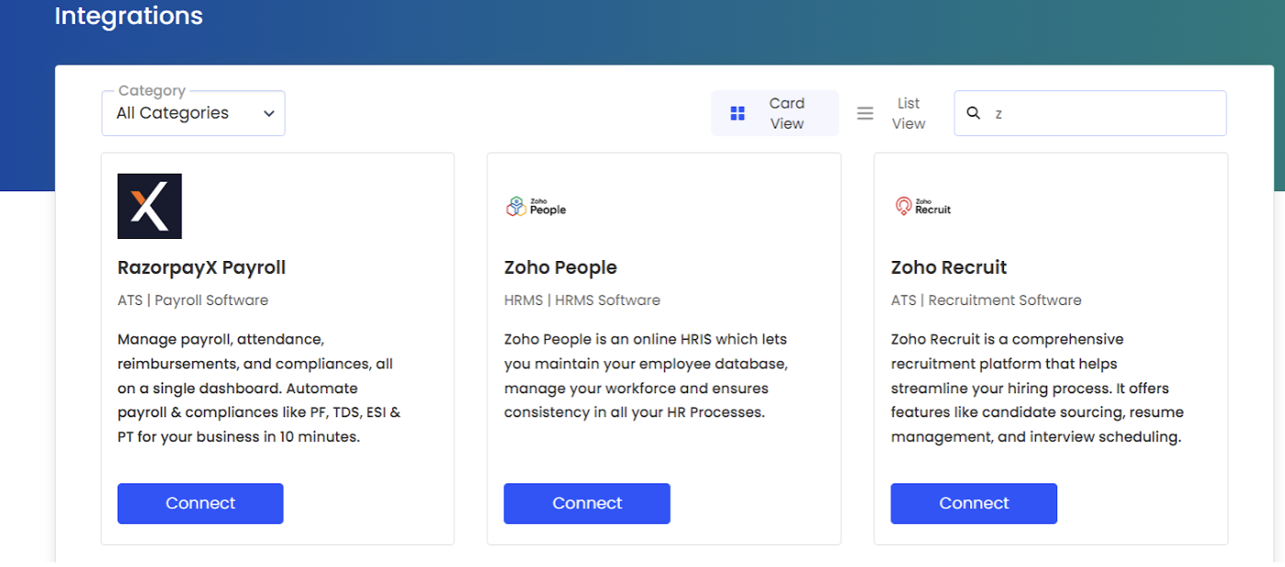
Task: Open the Zoho Recruit title
Action: [949, 267]
